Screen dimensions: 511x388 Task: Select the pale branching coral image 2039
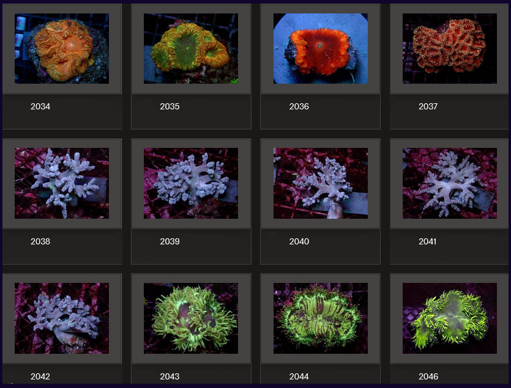pos(191,183)
